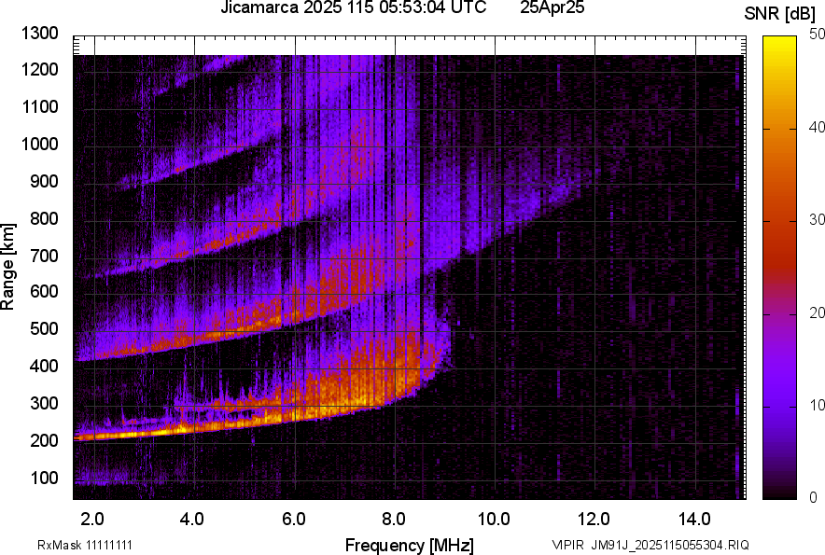Click the Range [km] axis label
The width and height of the screenshot is (825, 555).
(7, 268)
